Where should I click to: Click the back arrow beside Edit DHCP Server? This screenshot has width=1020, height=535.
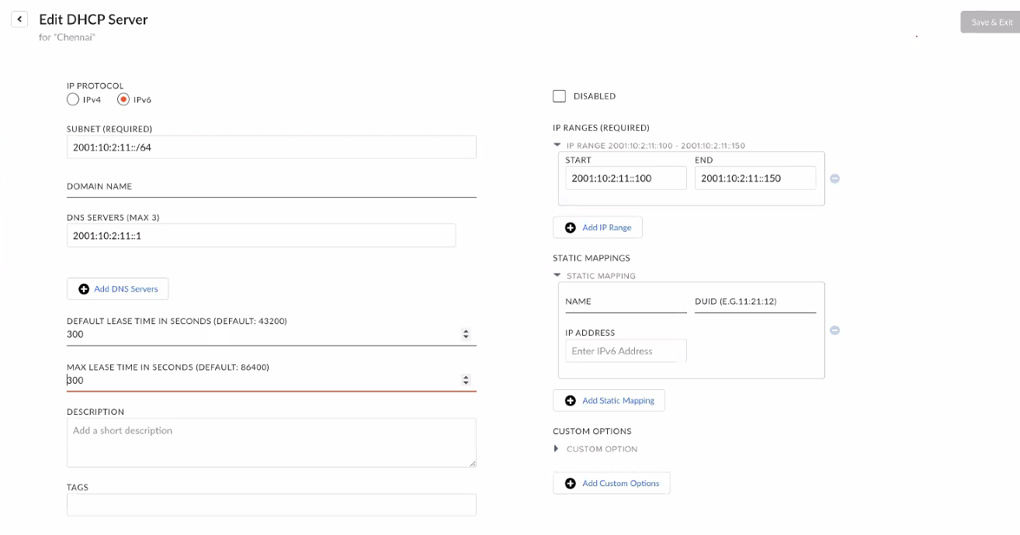(x=19, y=19)
